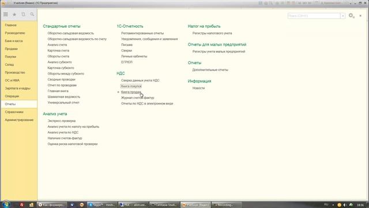The image size is (369, 208).
Task: Click the volume icon in system tray
Action: click(345, 205)
